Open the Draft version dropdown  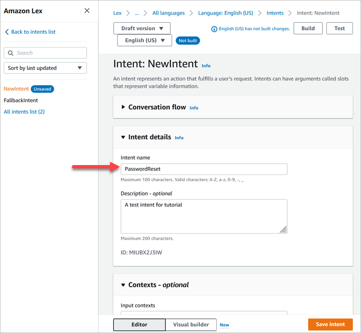click(142, 29)
